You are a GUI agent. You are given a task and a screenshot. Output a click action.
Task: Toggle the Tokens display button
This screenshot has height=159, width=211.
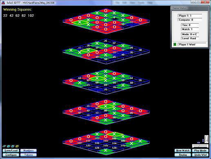29,155
